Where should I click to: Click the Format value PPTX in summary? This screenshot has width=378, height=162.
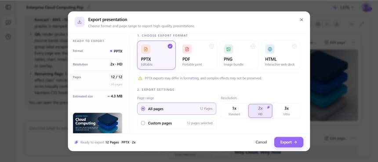(x=116, y=51)
